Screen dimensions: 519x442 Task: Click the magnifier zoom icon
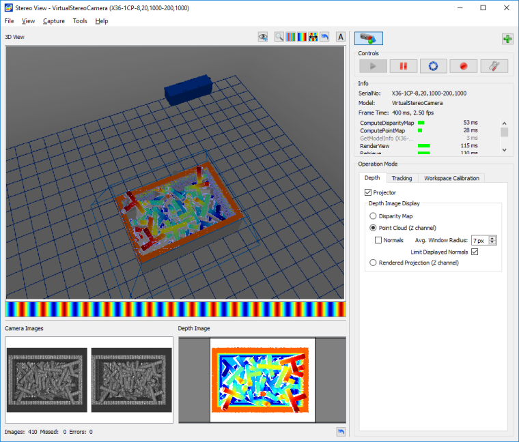pos(279,37)
